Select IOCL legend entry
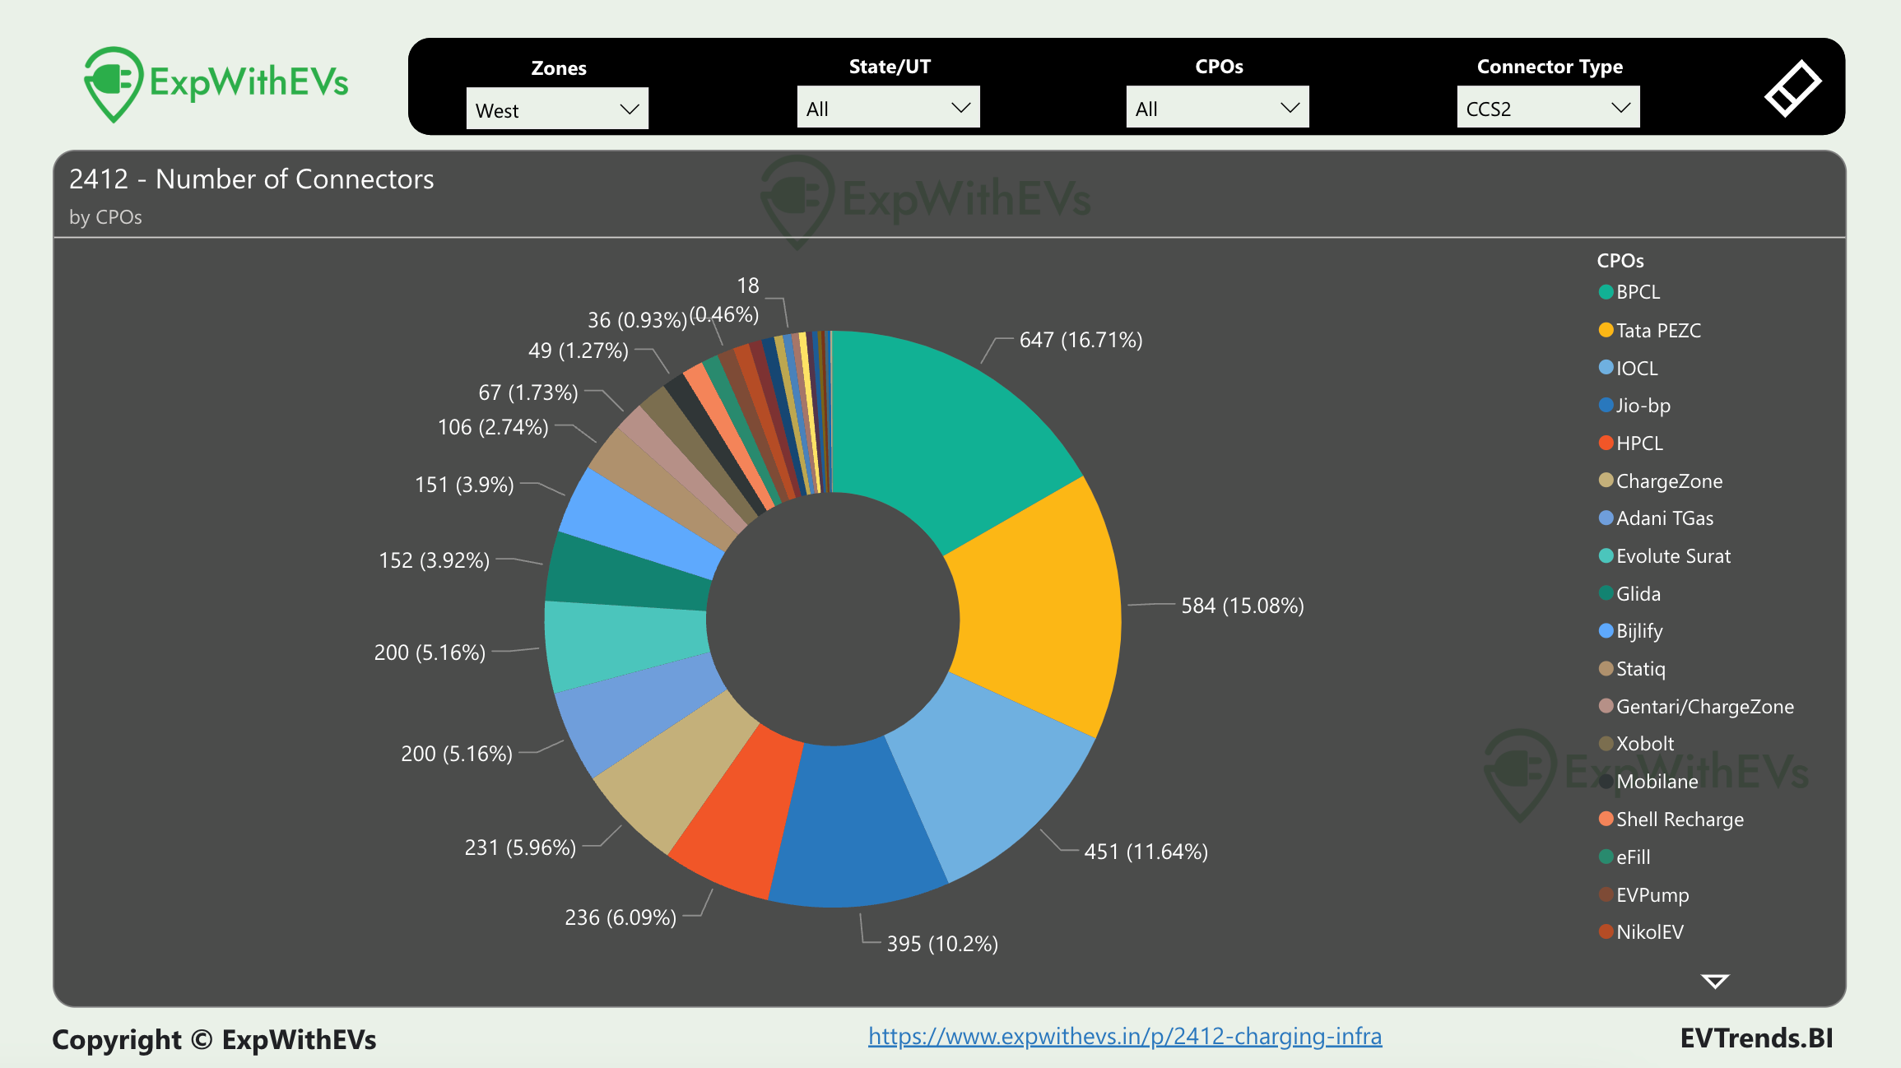 [x=1629, y=368]
